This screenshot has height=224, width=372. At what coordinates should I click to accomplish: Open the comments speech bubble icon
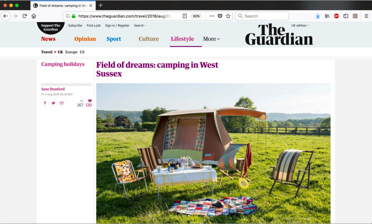coord(90,101)
